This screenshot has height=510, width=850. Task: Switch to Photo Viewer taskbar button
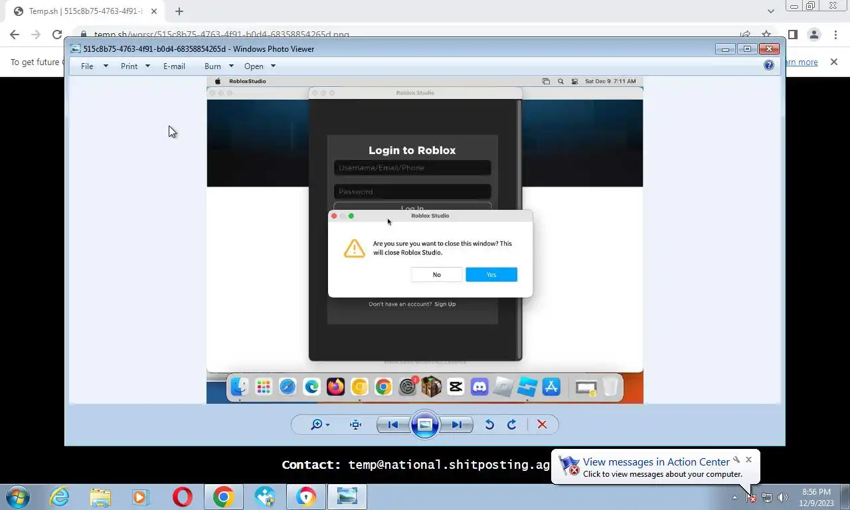point(347,497)
